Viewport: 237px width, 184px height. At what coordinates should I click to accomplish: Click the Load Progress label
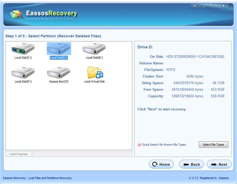tap(18, 154)
